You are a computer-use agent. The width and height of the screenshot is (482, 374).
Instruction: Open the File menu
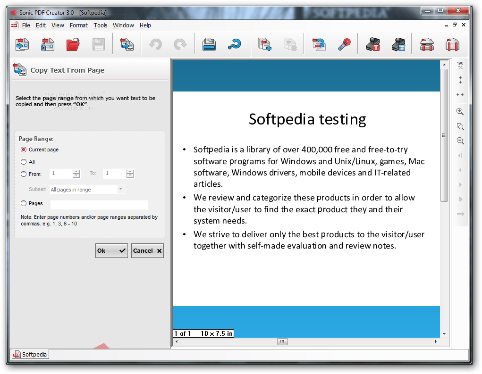pos(26,25)
